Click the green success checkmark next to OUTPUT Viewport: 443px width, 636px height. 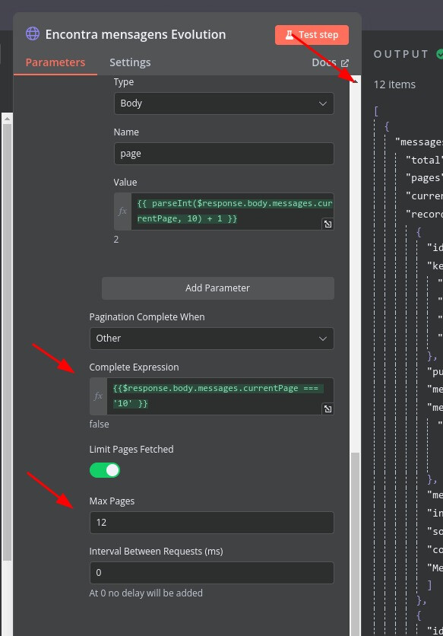click(439, 54)
